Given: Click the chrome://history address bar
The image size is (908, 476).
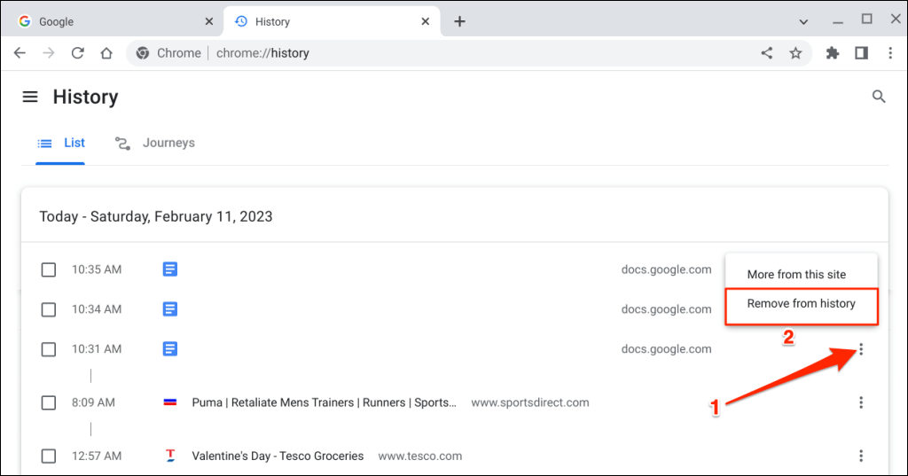Looking at the screenshot, I should pyautogui.click(x=443, y=53).
